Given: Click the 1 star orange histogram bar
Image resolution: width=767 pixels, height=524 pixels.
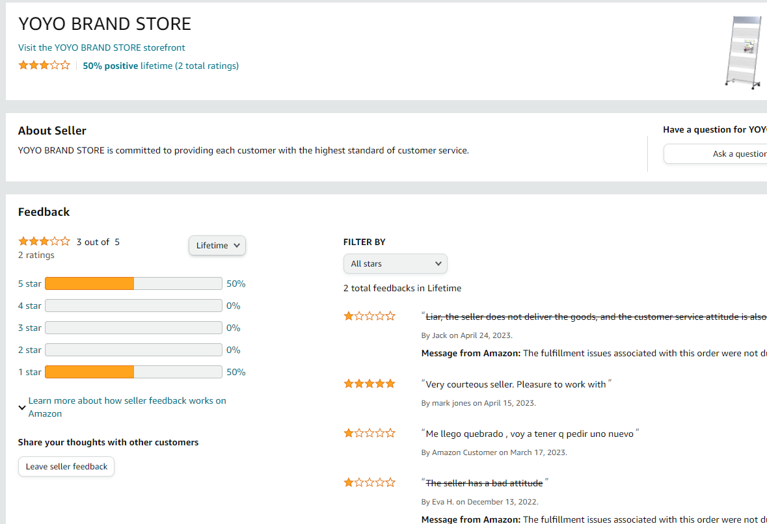Looking at the screenshot, I should tap(89, 373).
